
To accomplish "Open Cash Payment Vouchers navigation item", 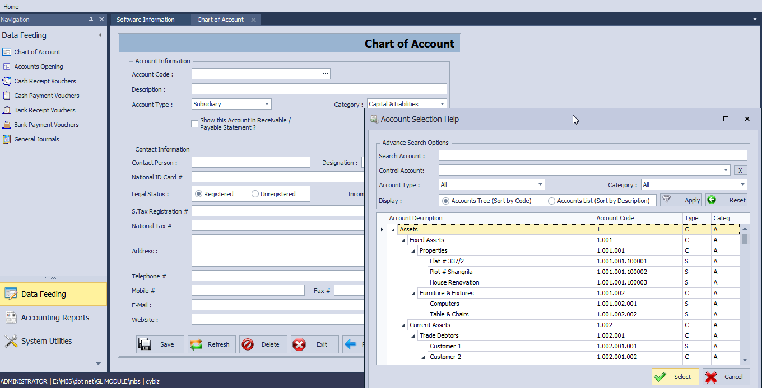I will tap(47, 96).
